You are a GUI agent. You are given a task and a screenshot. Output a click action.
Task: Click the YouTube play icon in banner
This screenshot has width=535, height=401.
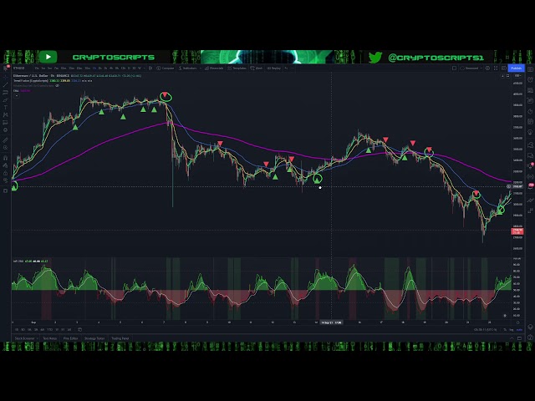(48, 57)
